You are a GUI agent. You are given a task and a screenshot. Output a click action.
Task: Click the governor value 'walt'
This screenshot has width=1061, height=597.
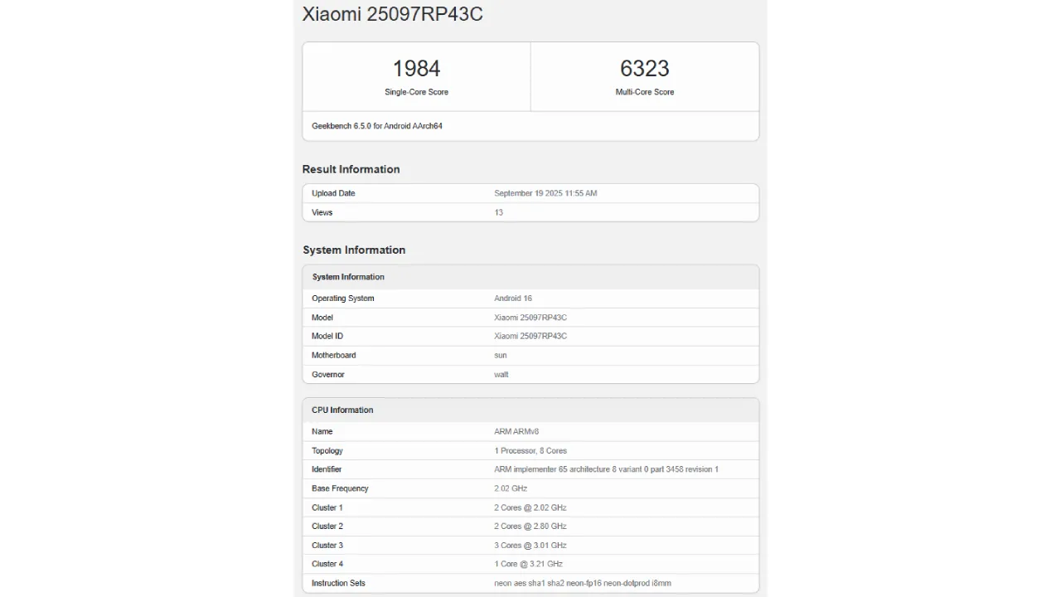point(501,375)
